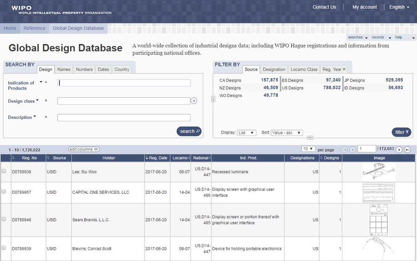Open the help dropdown menu
This screenshot has height=261, width=417.
(x=405, y=37)
